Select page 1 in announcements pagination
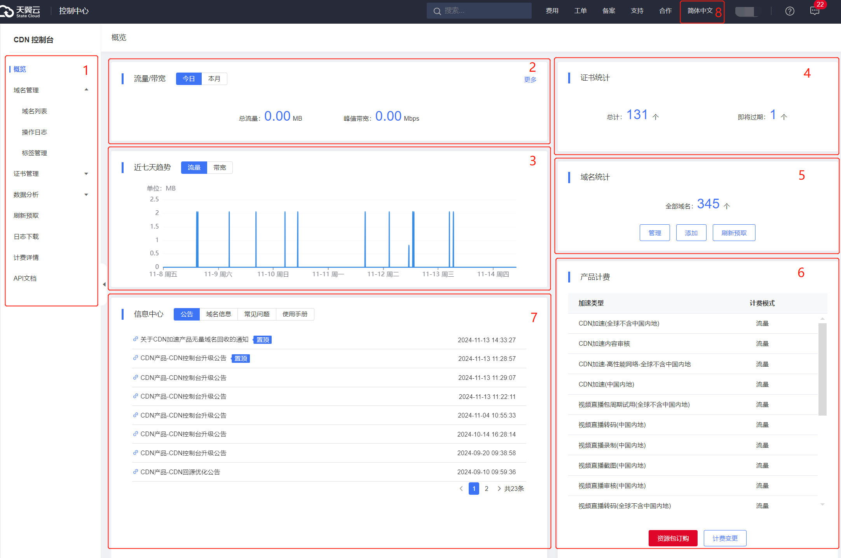This screenshot has height=558, width=841. pyautogui.click(x=474, y=489)
